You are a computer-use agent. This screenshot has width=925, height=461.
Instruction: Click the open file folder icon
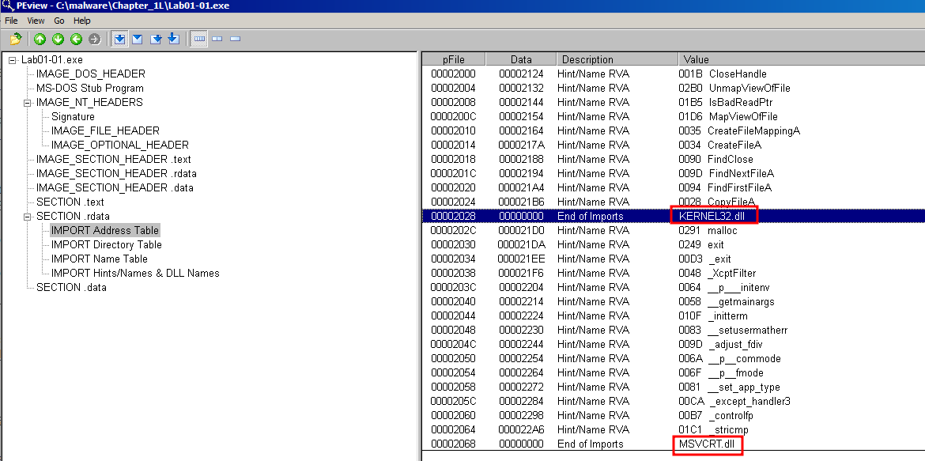tap(16, 40)
